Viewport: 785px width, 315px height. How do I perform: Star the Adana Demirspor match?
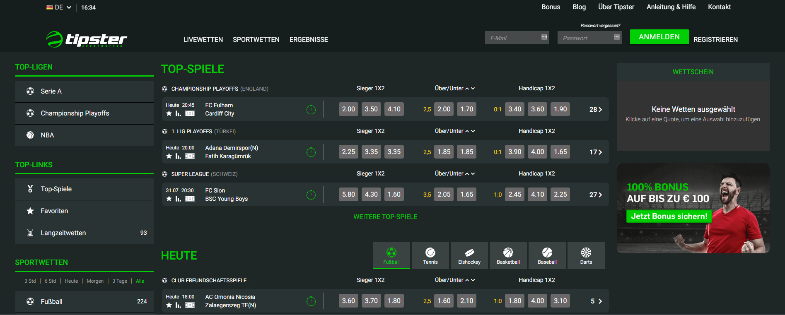coord(169,156)
